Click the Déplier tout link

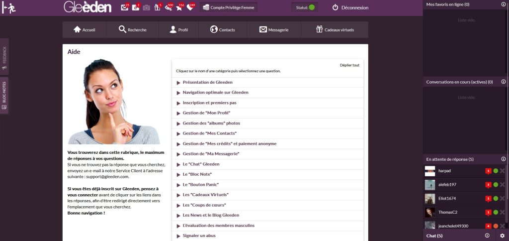click(349, 65)
